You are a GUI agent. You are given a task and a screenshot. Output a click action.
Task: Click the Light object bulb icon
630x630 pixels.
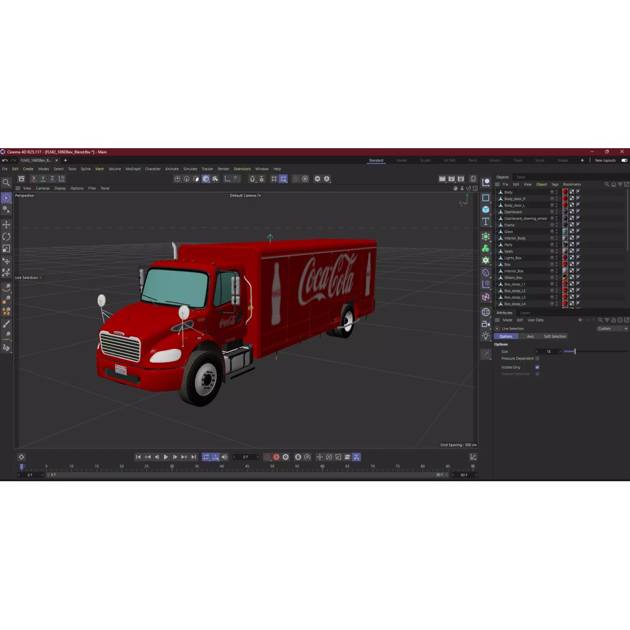[486, 336]
